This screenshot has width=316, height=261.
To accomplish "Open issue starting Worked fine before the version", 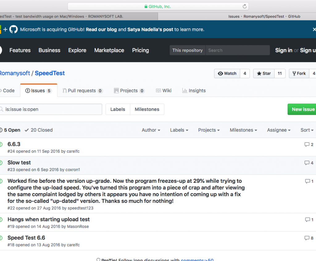I will click(126, 191).
